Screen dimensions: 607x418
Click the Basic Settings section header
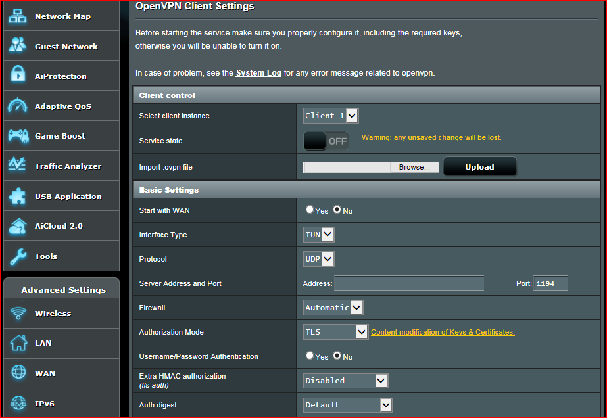(x=366, y=190)
